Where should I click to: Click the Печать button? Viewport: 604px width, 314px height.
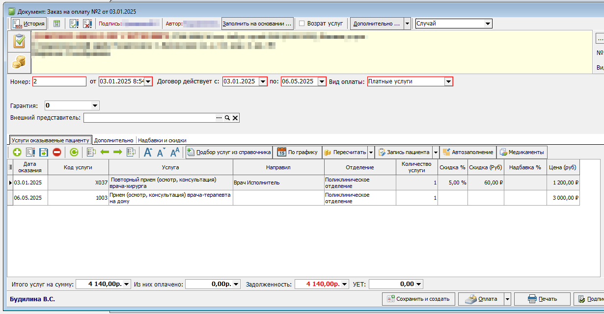(x=542, y=298)
